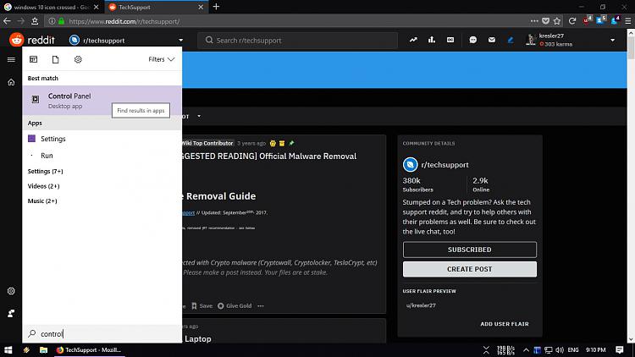
Task: Open Settings app result
Action: click(102, 139)
